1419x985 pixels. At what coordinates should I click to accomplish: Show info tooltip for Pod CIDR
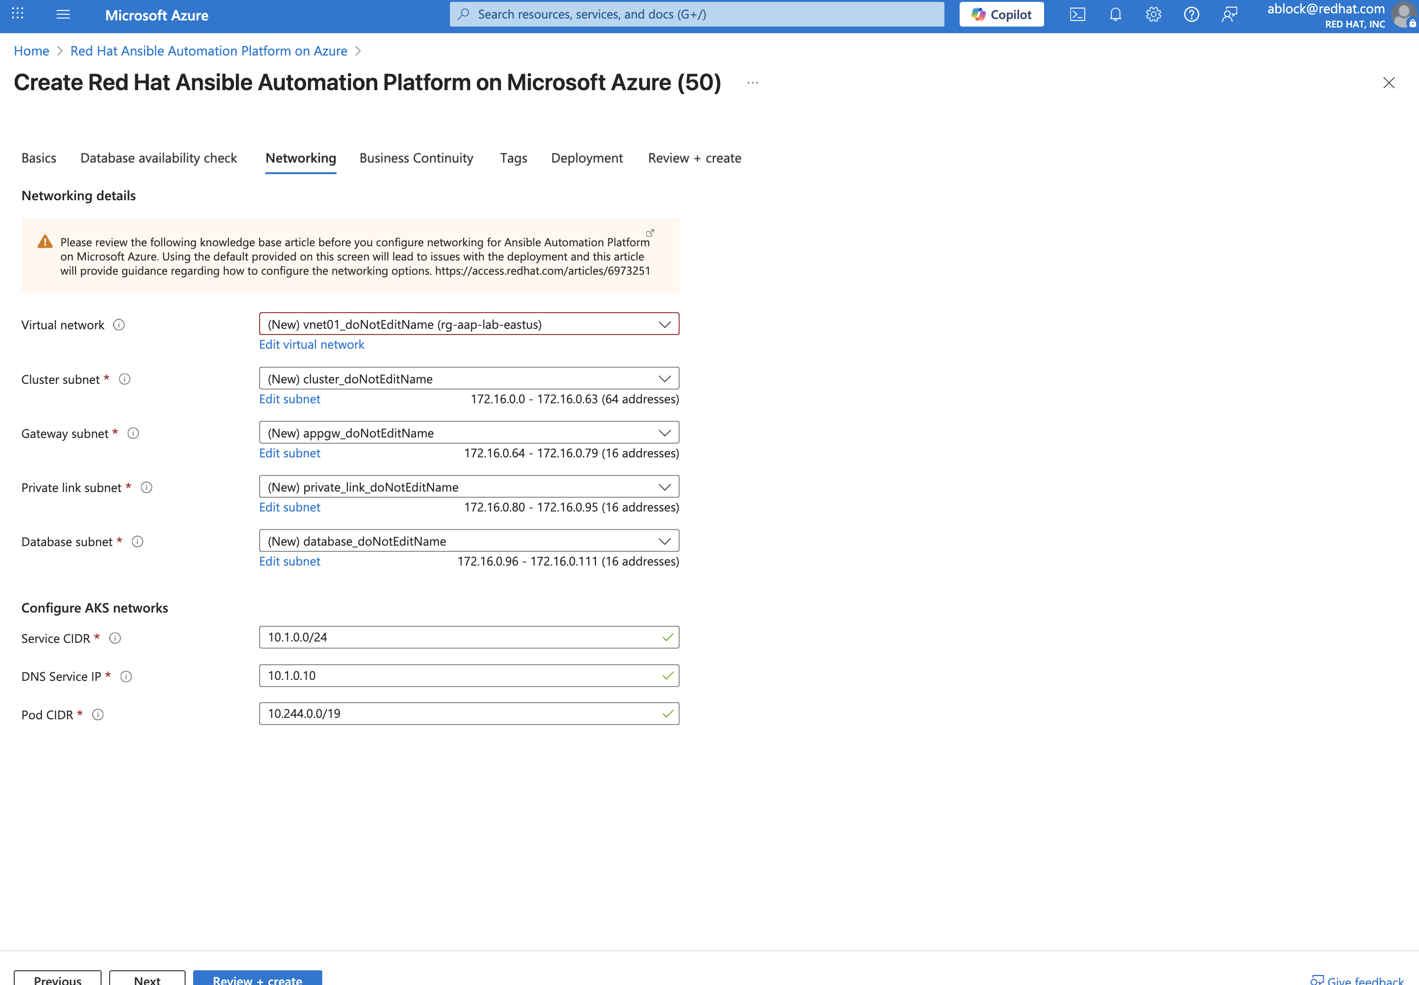pyautogui.click(x=98, y=714)
